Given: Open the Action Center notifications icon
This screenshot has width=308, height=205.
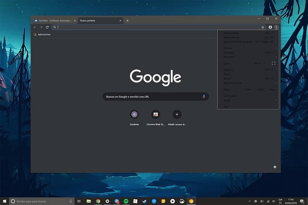Looking at the screenshot, I should coord(302,201).
